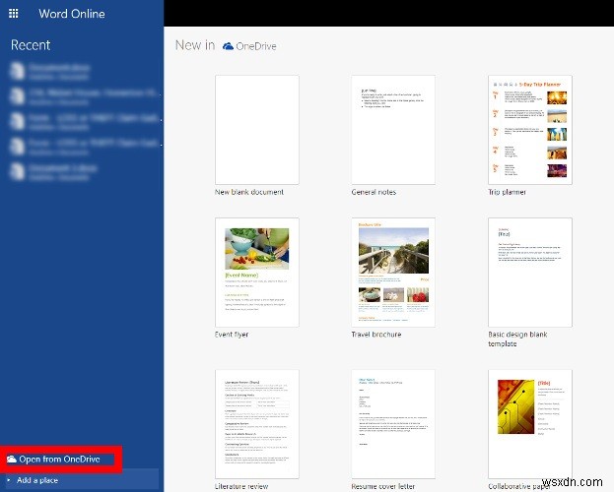
Task: Open from OneDrive link
Action: pyautogui.click(x=59, y=460)
